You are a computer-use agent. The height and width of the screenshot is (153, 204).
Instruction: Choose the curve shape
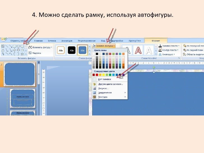tap(11, 54)
